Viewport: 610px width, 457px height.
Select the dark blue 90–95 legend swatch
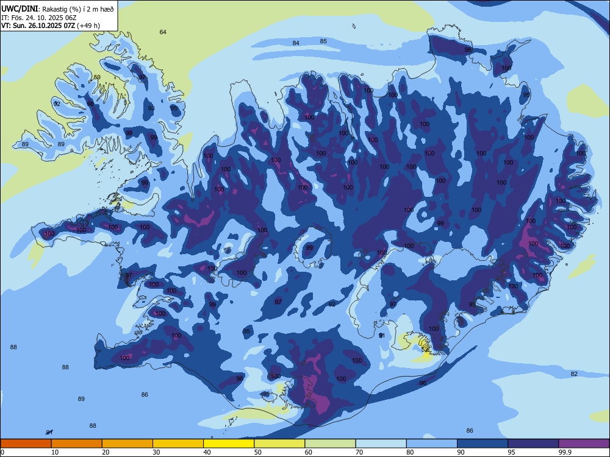coord(483,444)
